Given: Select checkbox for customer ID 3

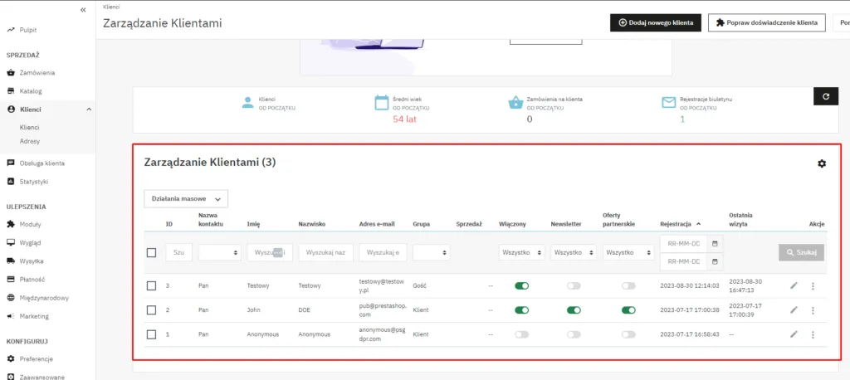Looking at the screenshot, I should [x=151, y=285].
